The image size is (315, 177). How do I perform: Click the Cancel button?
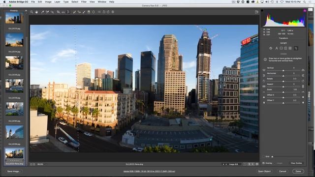click(x=283, y=172)
